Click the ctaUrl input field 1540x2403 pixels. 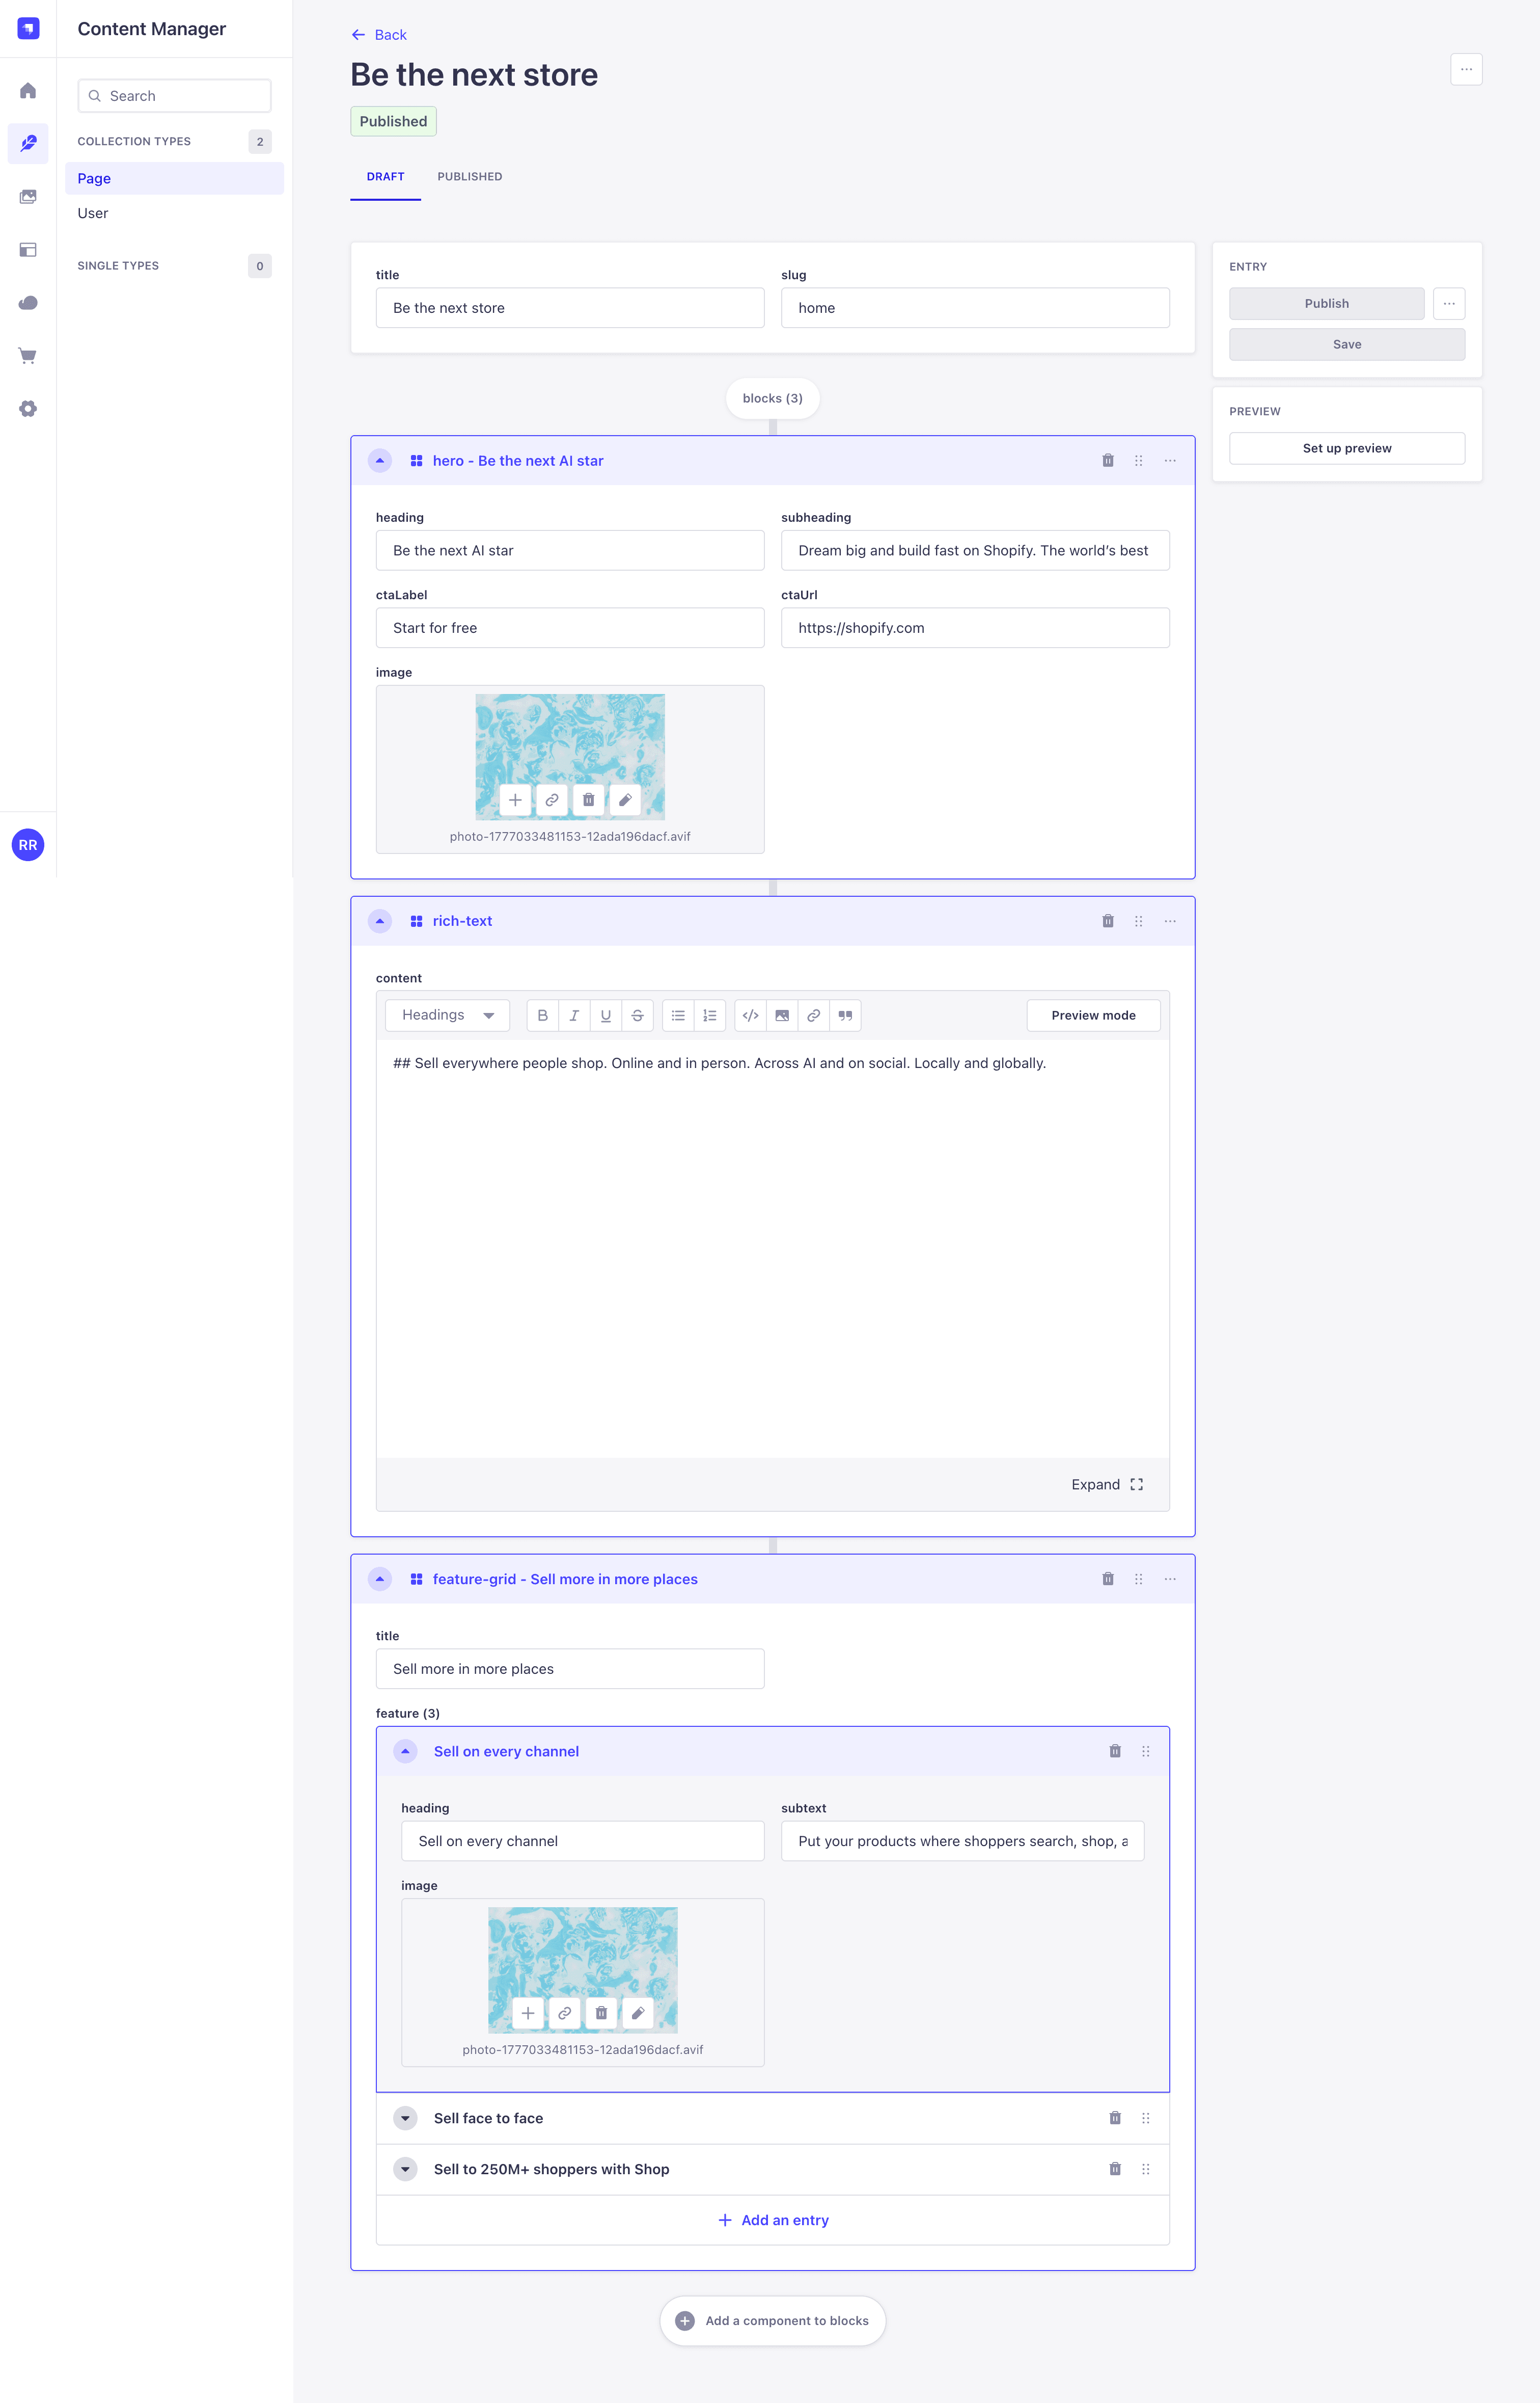click(975, 628)
